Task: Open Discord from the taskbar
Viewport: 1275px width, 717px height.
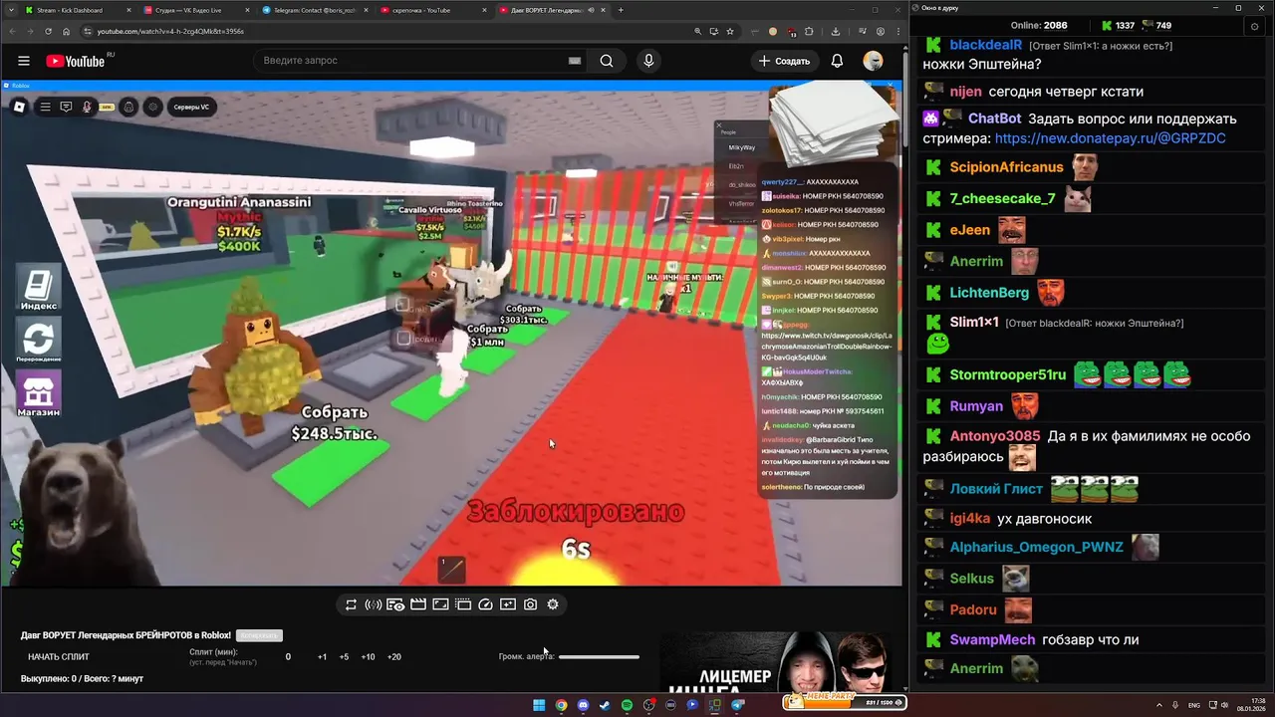Action: tap(583, 705)
